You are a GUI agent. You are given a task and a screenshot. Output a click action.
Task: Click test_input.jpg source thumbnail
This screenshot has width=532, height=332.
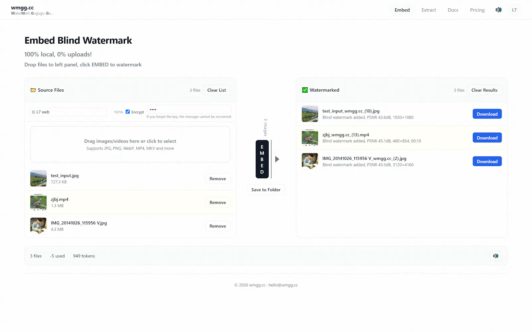coord(39,179)
